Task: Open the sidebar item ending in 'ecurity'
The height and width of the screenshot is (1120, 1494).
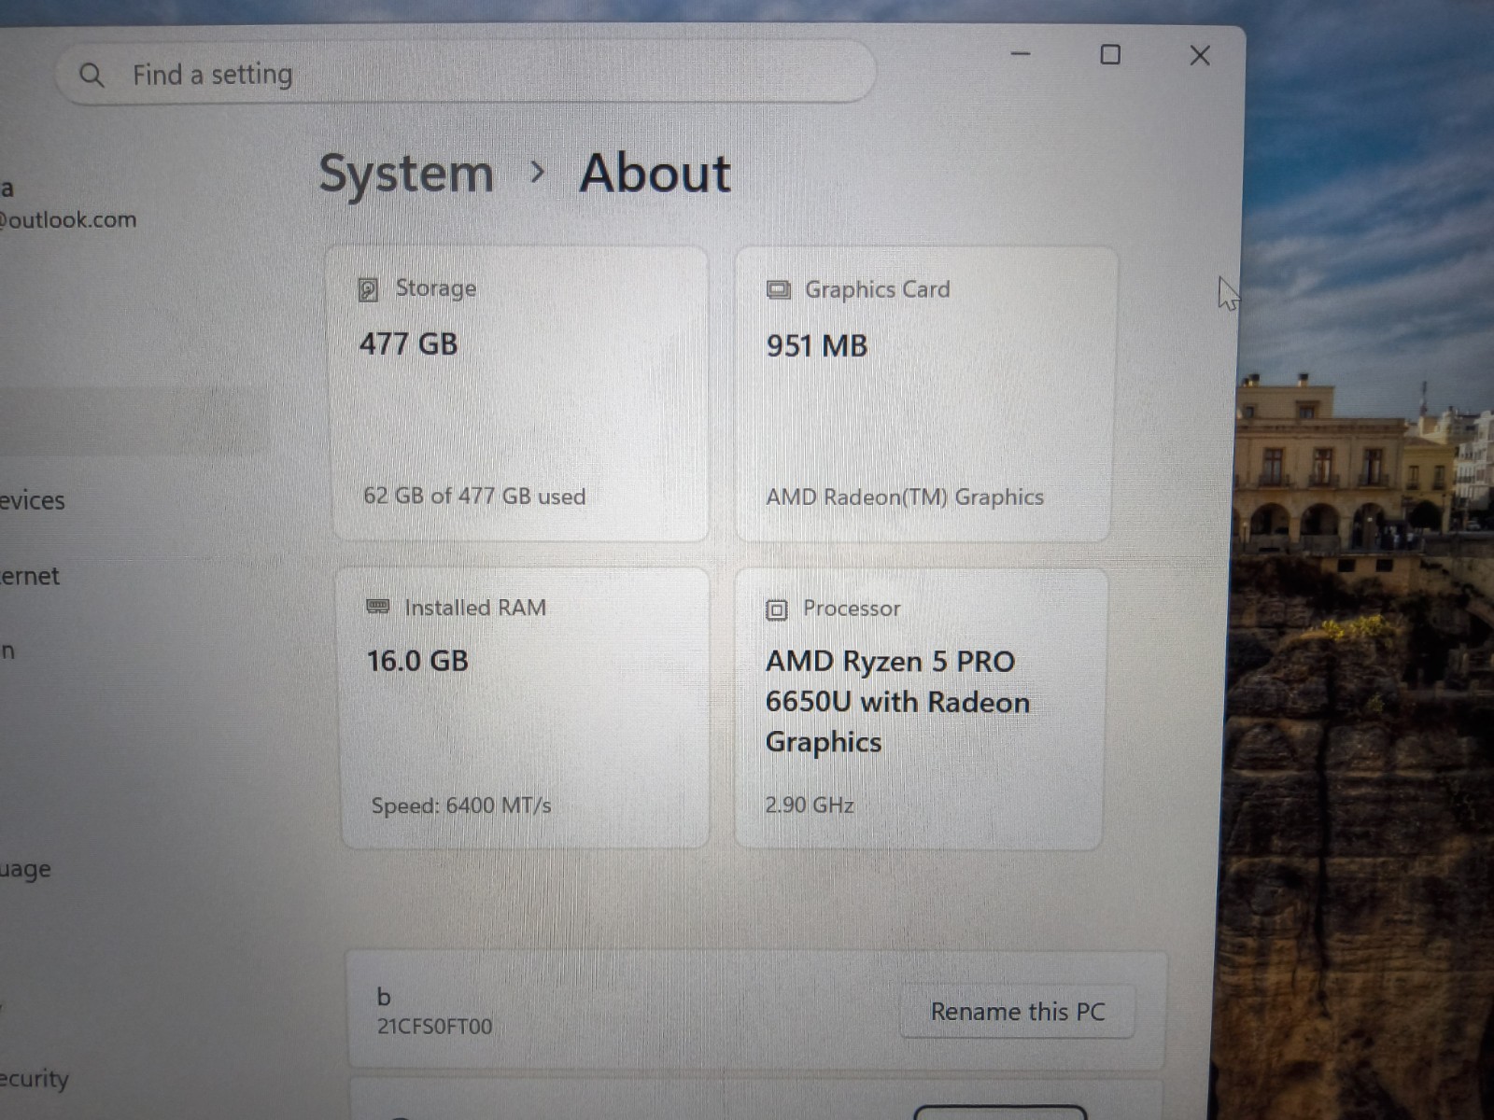Action: pos(35,1079)
